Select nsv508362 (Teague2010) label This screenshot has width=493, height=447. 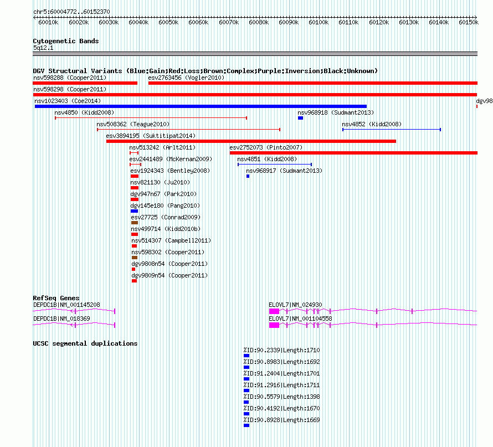pyautogui.click(x=133, y=124)
